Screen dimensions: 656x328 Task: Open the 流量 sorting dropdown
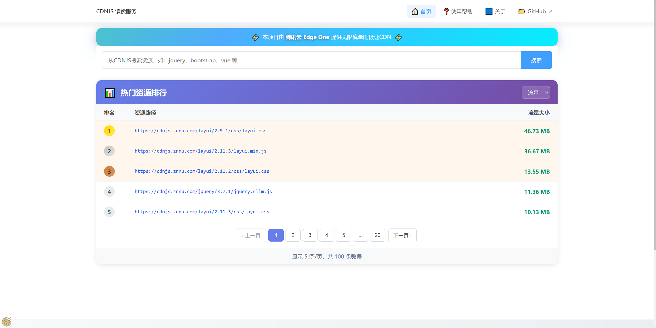point(536,92)
